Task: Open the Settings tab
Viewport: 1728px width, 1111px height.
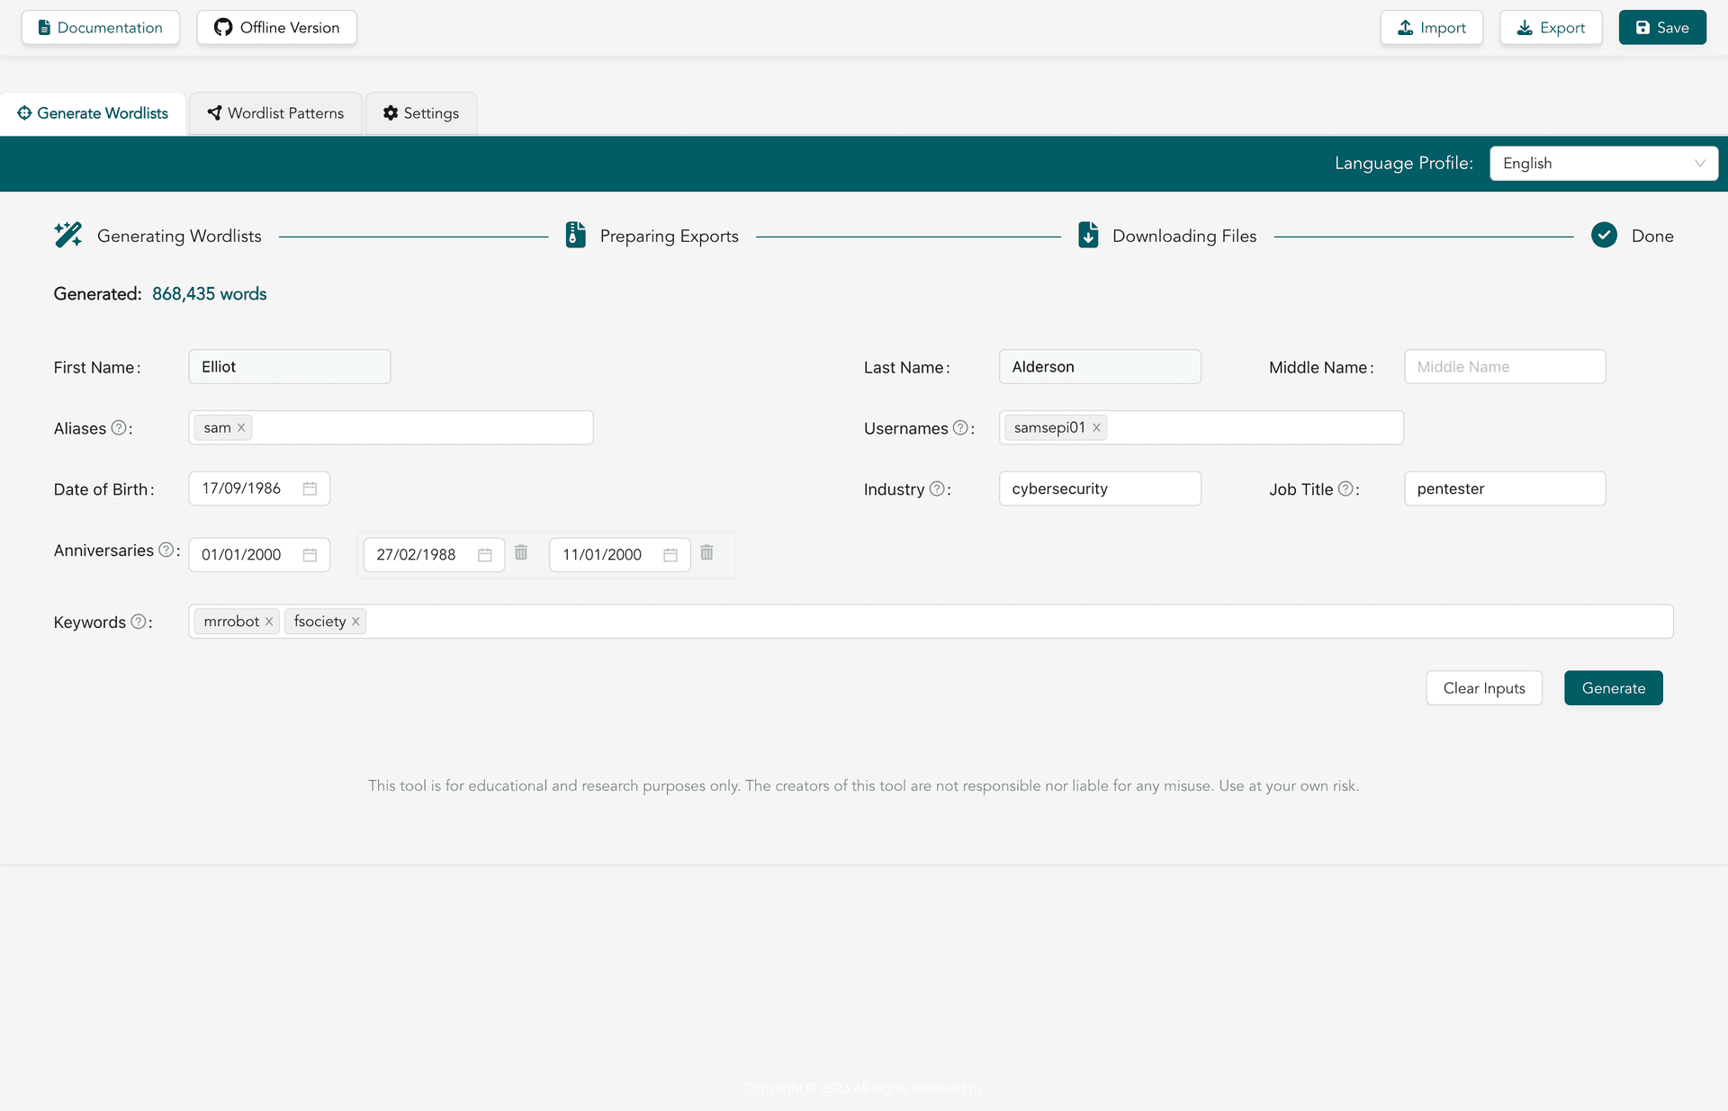Action: click(x=420, y=112)
